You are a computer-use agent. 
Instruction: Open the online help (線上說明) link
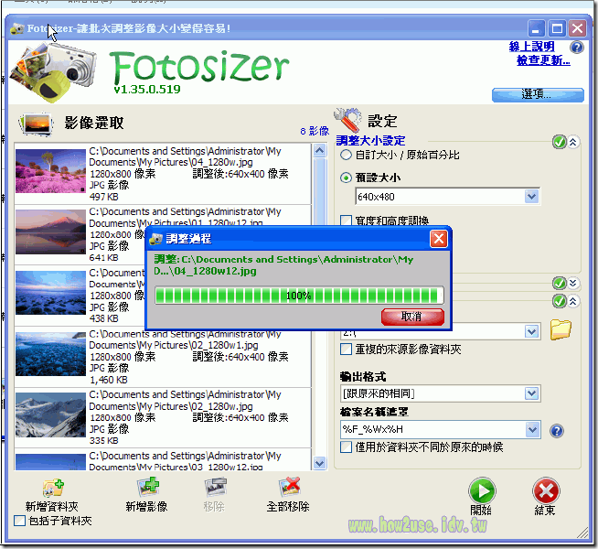tap(531, 47)
